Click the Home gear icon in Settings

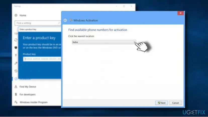coord(16,15)
